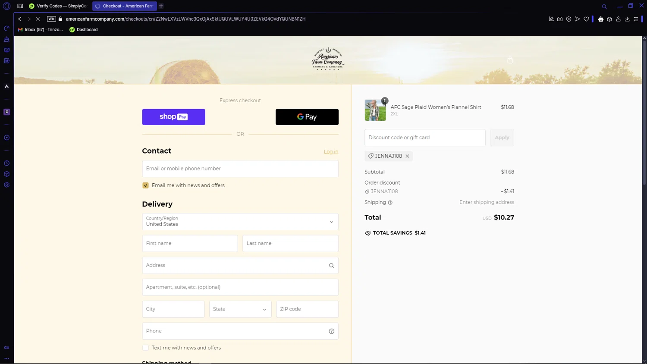Viewport: 647px width, 364px height.
Task: Stop loading the page with X button
Action: 38,19
